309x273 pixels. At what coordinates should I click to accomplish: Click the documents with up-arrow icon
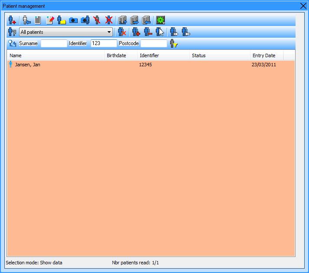[x=122, y=20]
